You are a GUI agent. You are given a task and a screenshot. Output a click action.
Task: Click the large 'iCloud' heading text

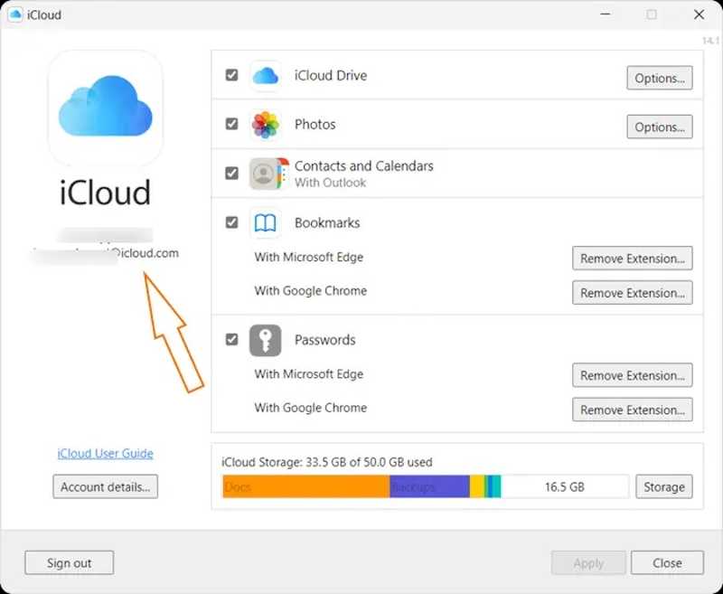(105, 193)
